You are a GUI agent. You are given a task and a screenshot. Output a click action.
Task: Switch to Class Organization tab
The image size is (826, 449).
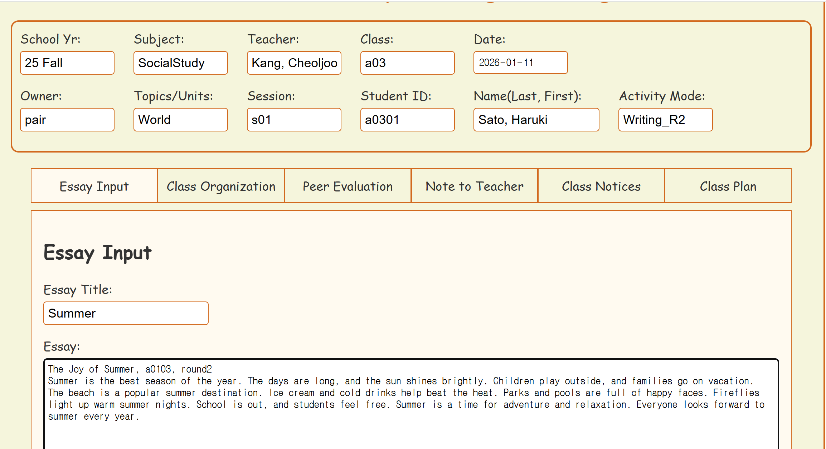point(221,186)
